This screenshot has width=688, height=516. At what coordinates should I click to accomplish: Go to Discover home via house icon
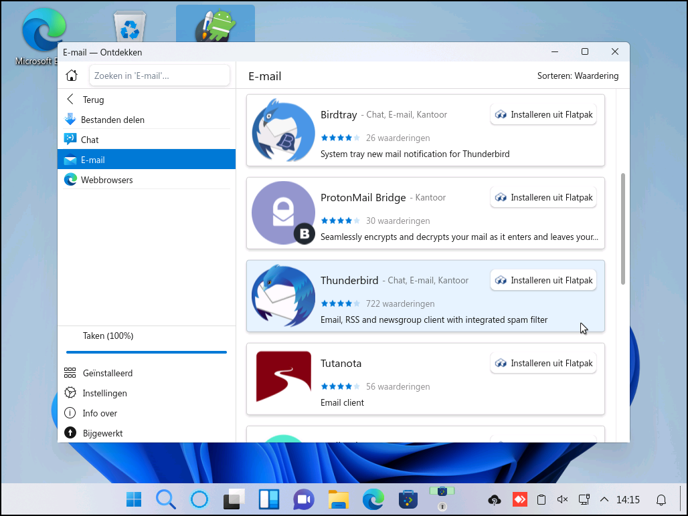coord(72,76)
